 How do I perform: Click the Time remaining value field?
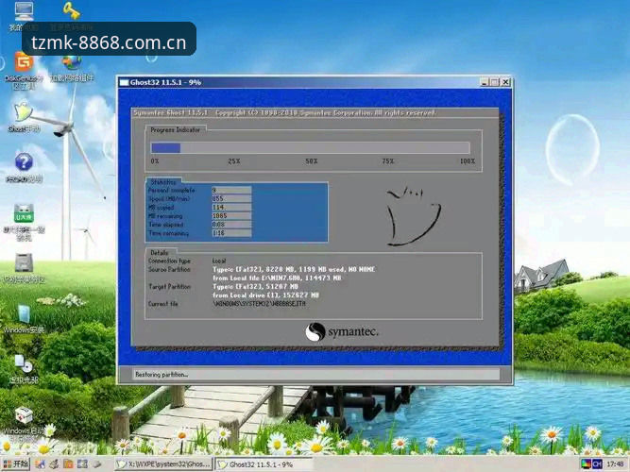[231, 233]
